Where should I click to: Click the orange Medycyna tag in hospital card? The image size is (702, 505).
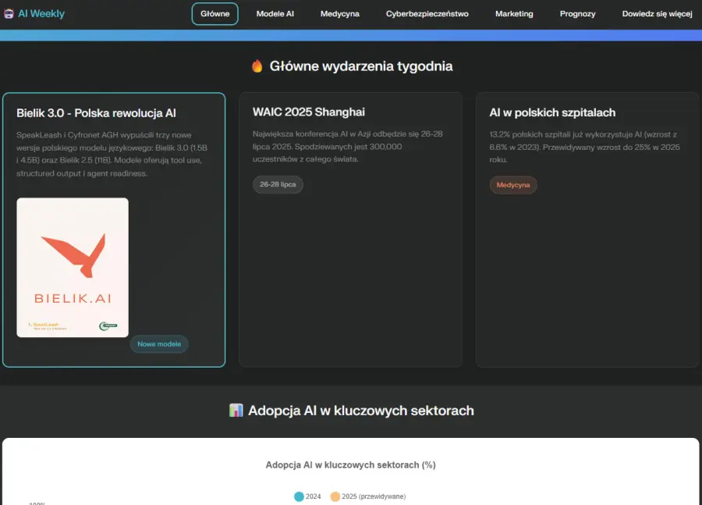click(x=513, y=185)
